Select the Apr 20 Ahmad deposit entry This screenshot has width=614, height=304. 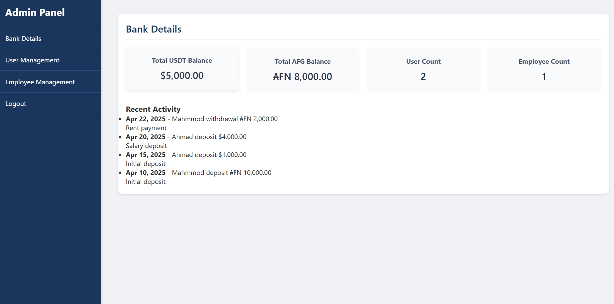[x=186, y=137]
